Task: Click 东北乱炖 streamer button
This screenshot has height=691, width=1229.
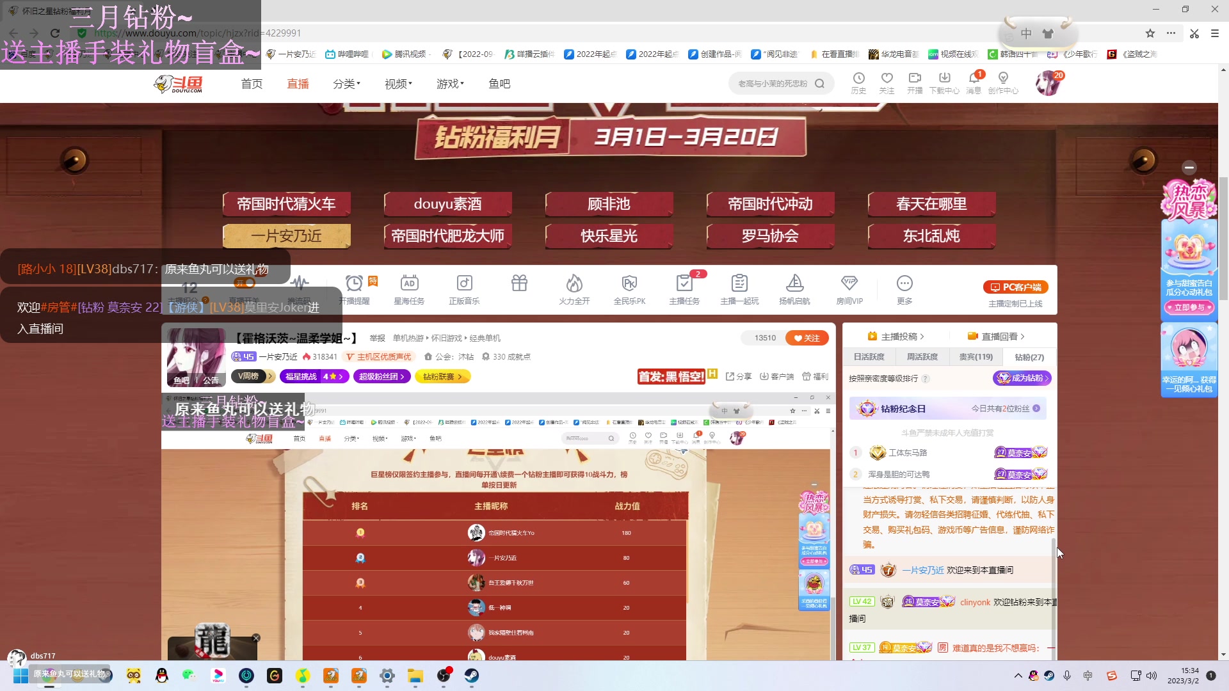Action: [x=931, y=236]
